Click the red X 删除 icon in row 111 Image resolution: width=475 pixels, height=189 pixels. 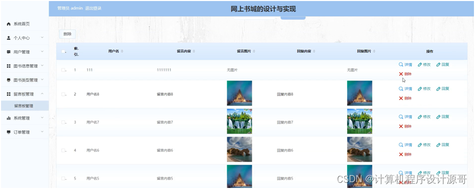pyautogui.click(x=401, y=74)
